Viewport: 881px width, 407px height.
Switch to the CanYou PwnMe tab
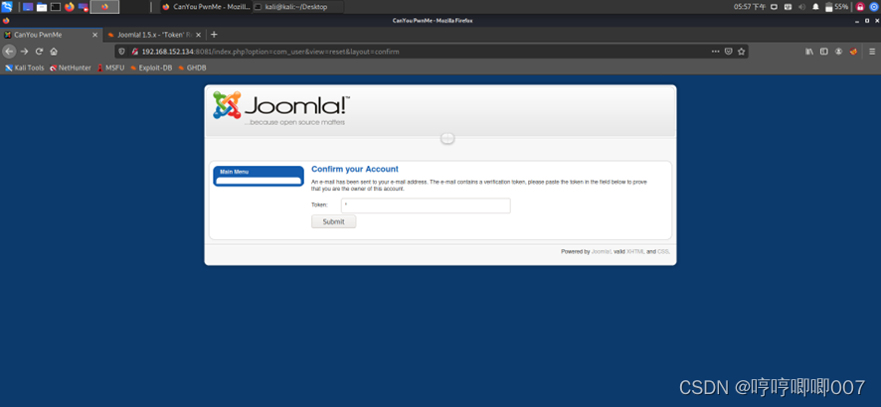[x=50, y=35]
